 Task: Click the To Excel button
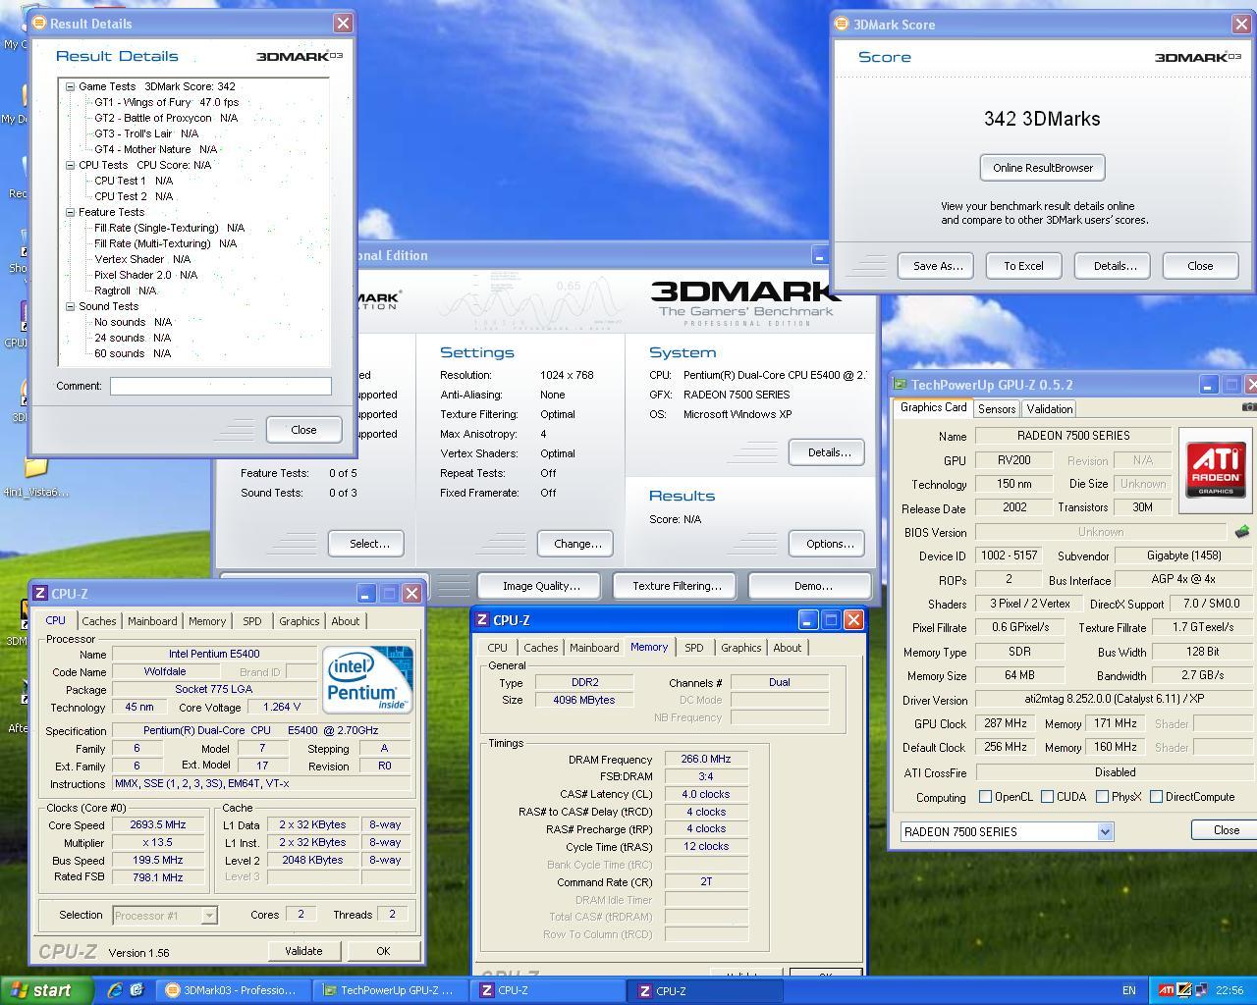click(x=1023, y=266)
